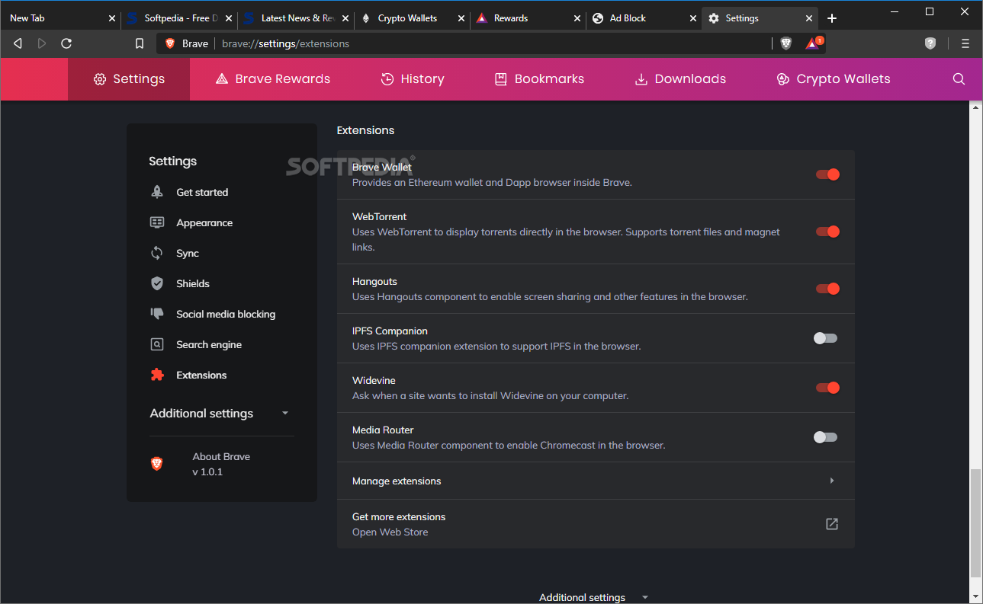The height and width of the screenshot is (604, 983).
Task: Click the rocket icon for Get started
Action: point(157,192)
